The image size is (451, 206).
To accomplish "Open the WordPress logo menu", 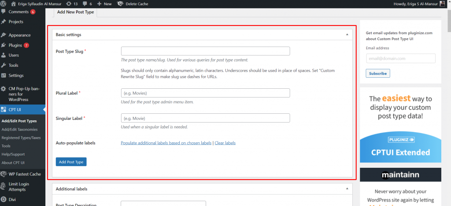I will (4, 4).
